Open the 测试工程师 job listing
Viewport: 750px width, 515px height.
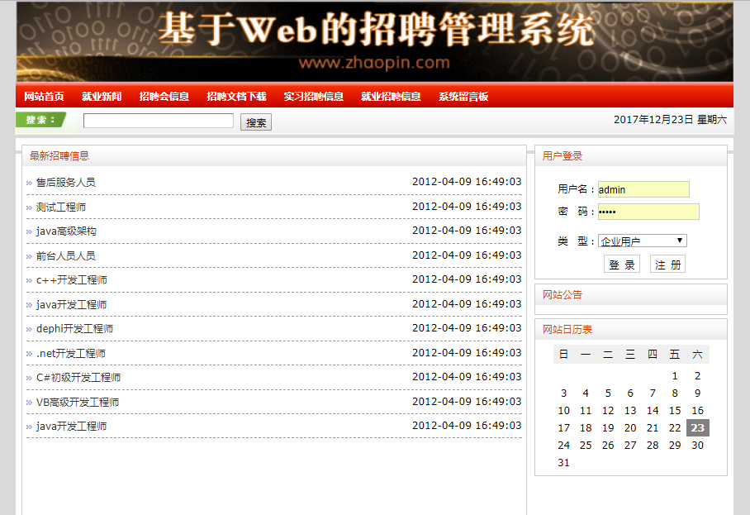coord(61,207)
